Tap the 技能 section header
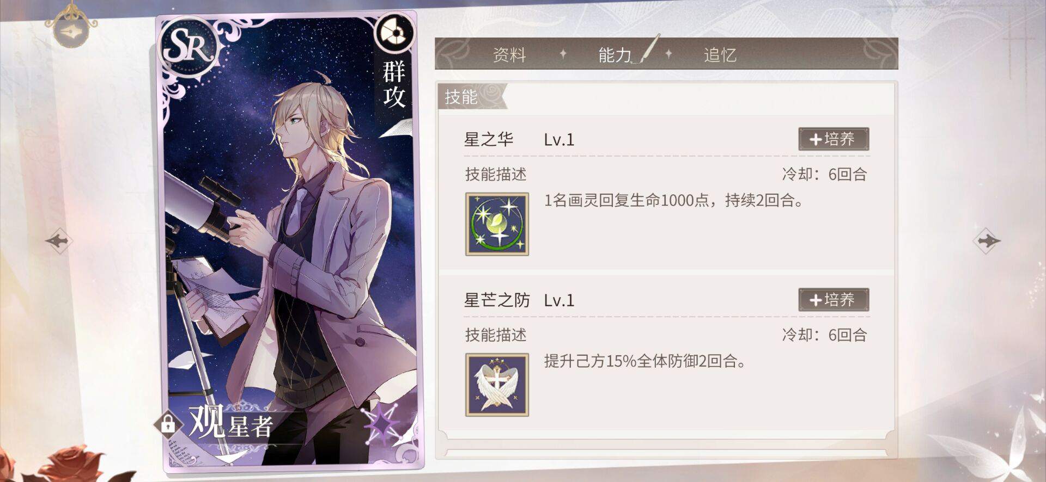 point(461,97)
